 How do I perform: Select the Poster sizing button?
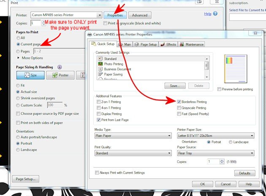point(60,75)
